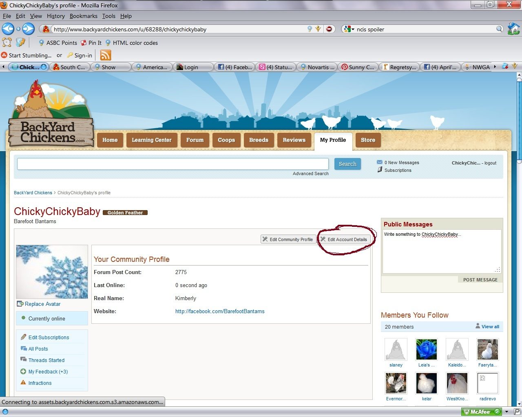Click the orange RSS feed icon
The height and width of the screenshot is (417, 522).
(x=106, y=55)
